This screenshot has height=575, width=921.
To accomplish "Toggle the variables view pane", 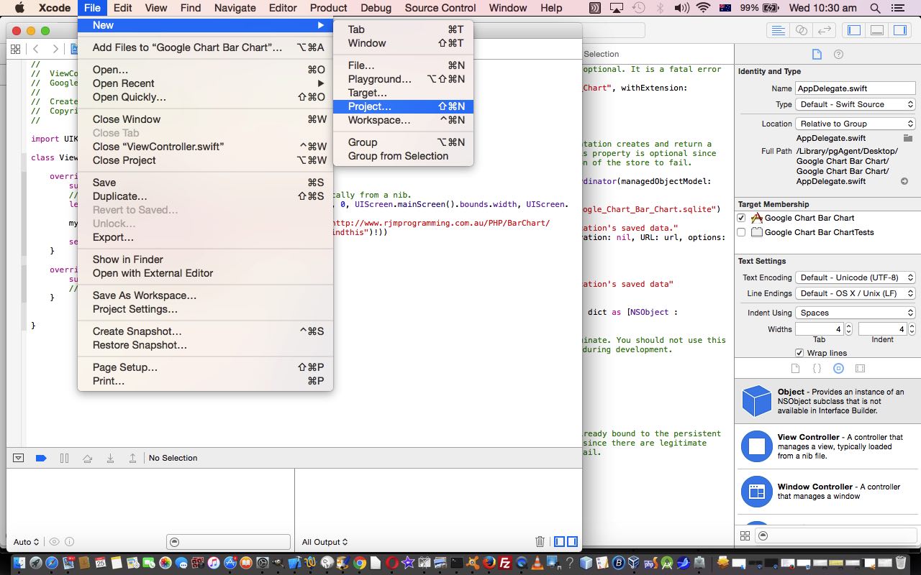I will click(559, 542).
